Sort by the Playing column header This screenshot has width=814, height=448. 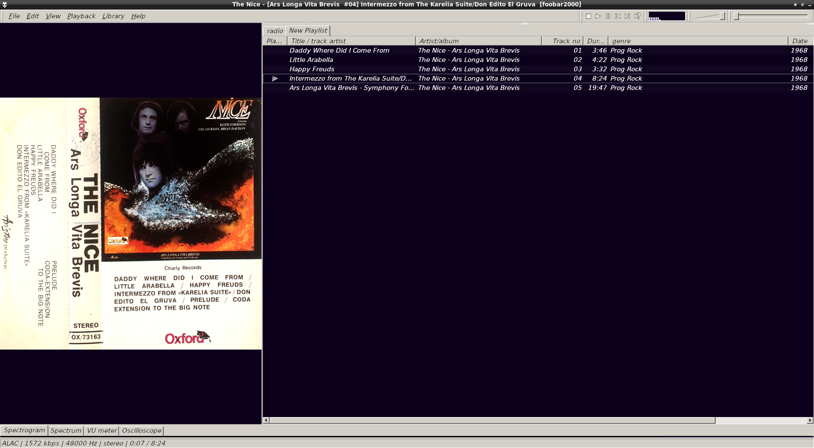click(x=275, y=41)
